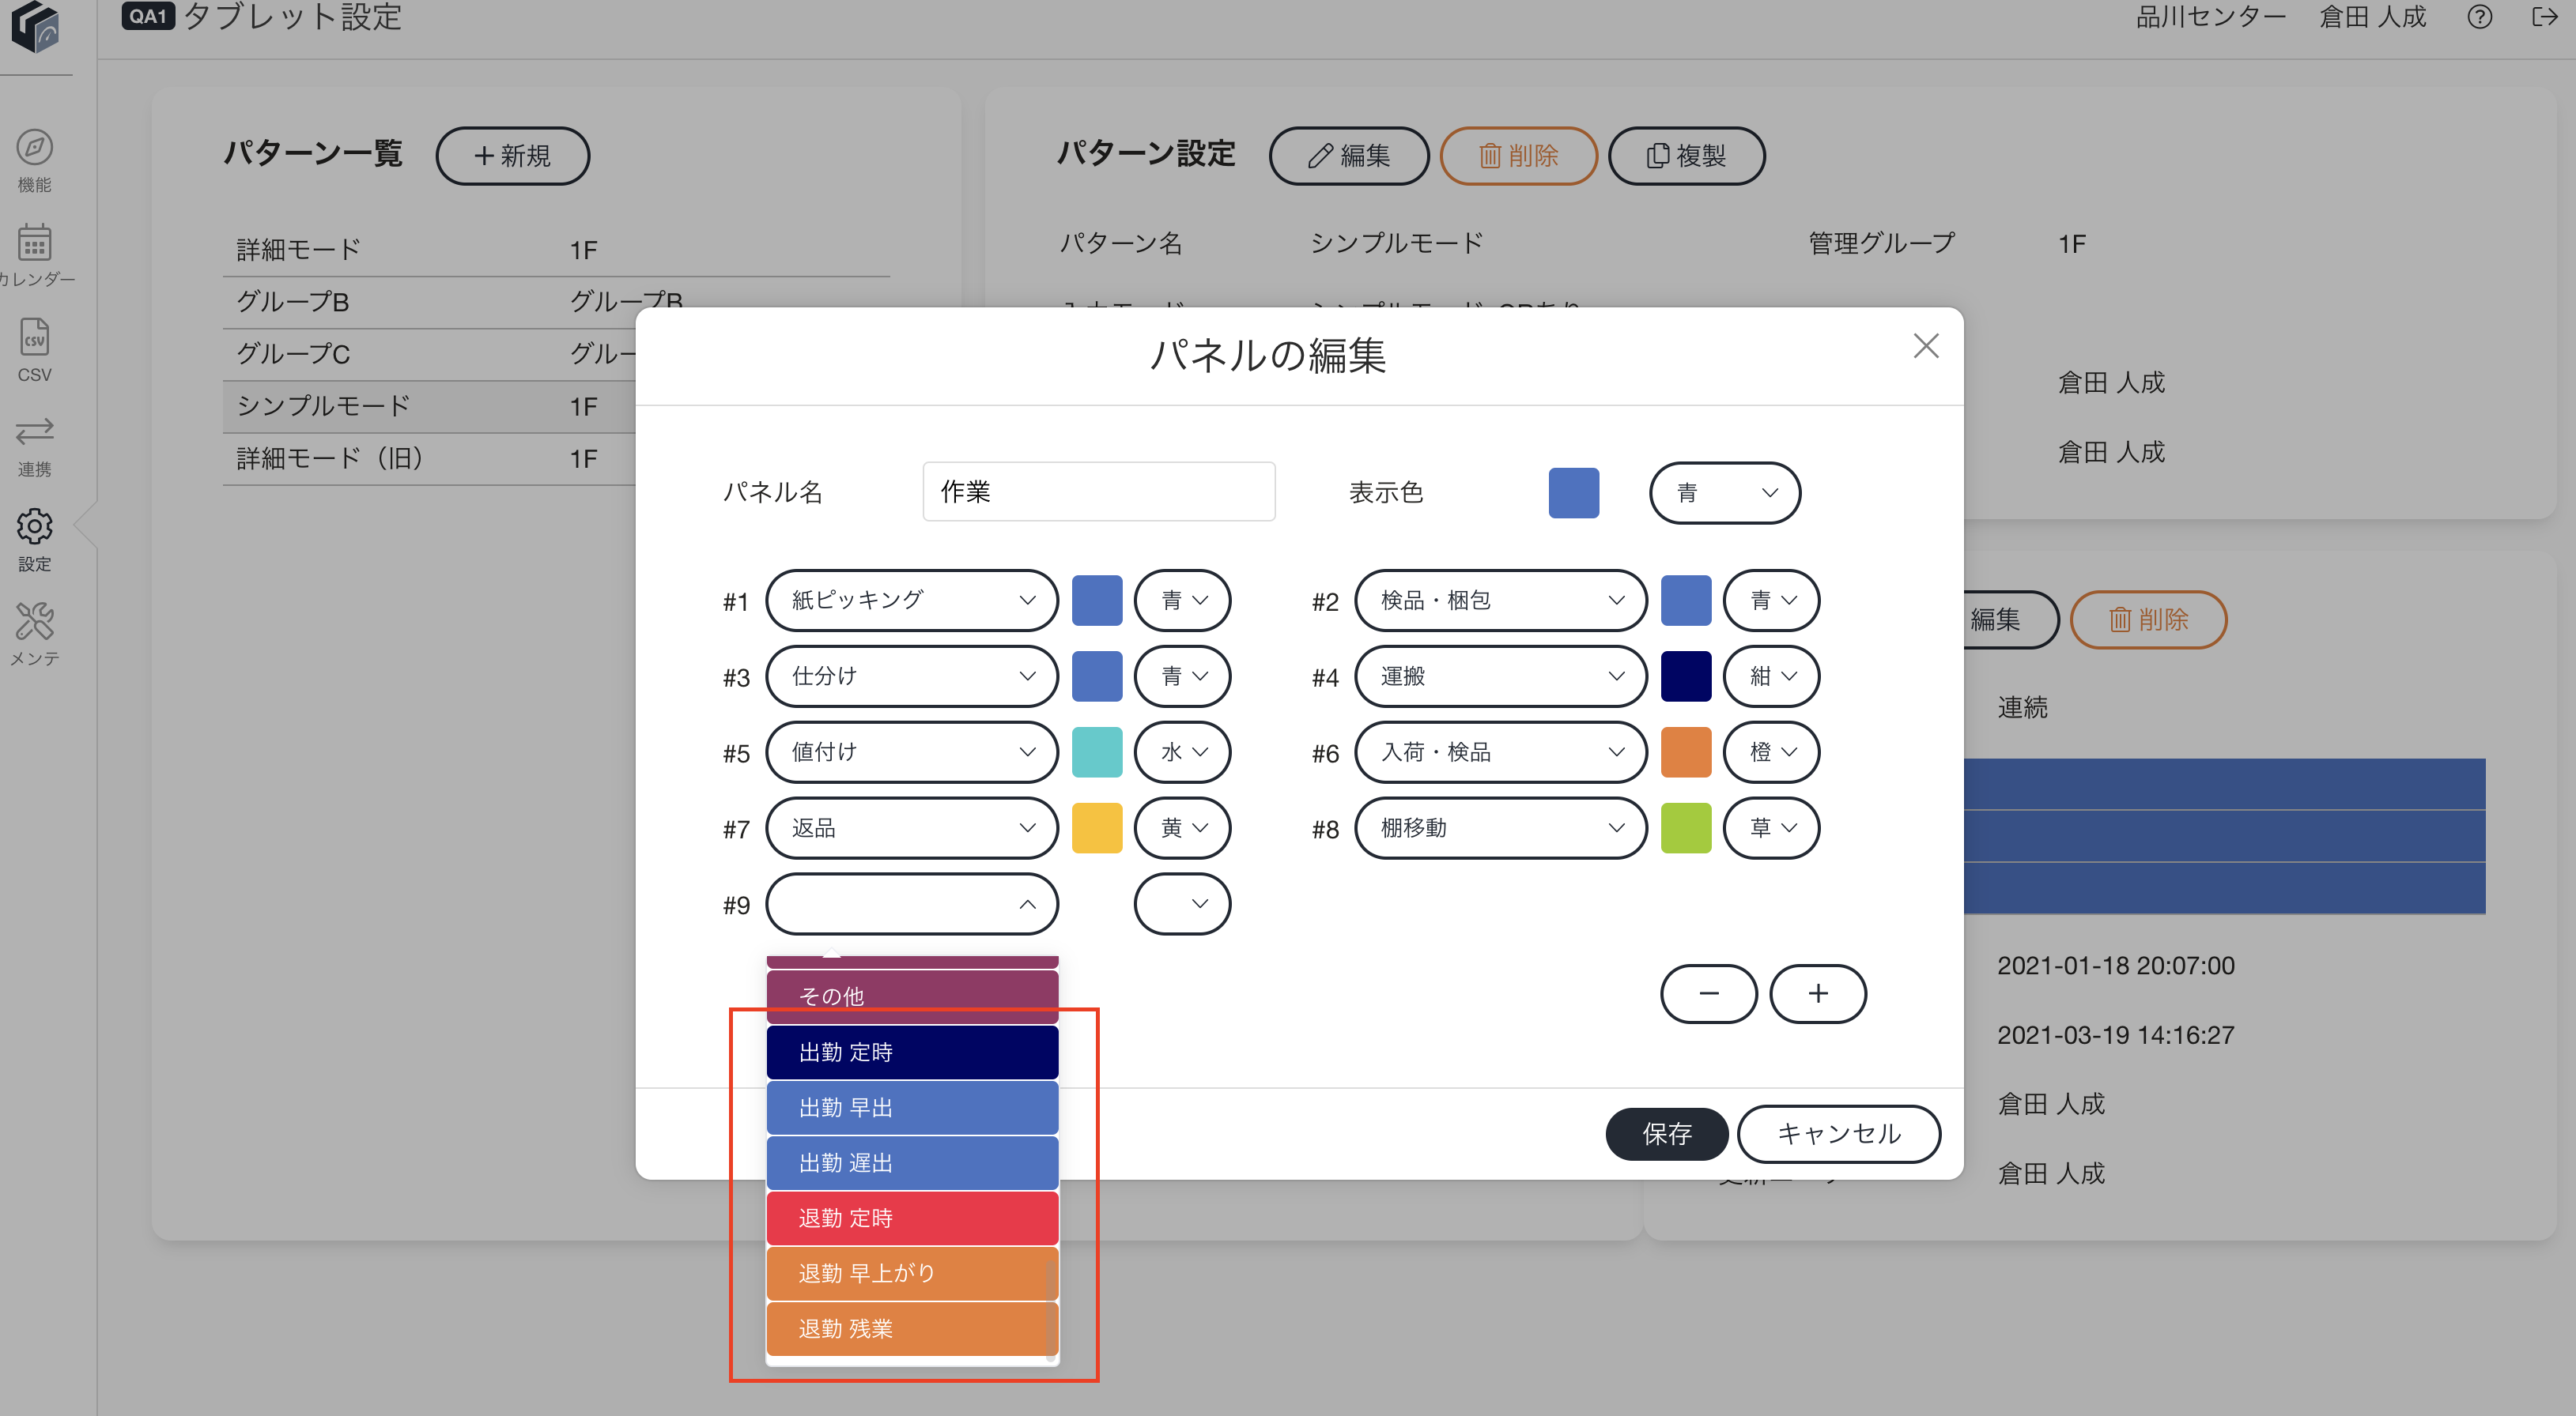
Task: Click the #5 aqua color swatch
Action: tap(1096, 752)
